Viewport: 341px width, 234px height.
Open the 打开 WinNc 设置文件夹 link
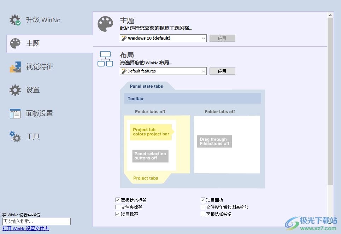pyautogui.click(x=26, y=229)
